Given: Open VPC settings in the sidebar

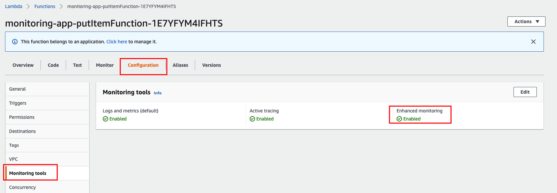Looking at the screenshot, I should pyautogui.click(x=47, y=159).
